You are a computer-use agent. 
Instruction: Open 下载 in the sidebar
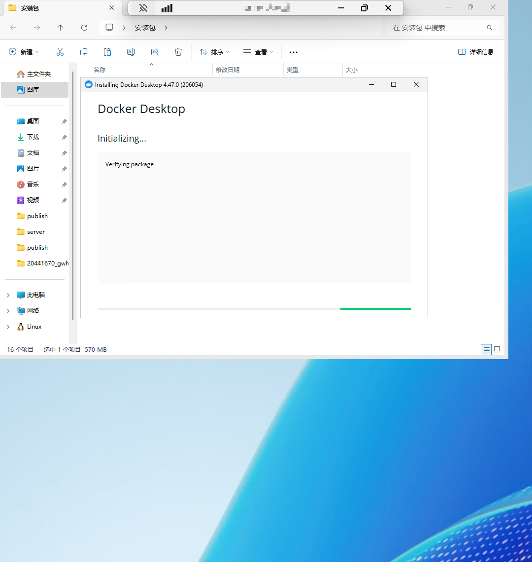pos(34,137)
